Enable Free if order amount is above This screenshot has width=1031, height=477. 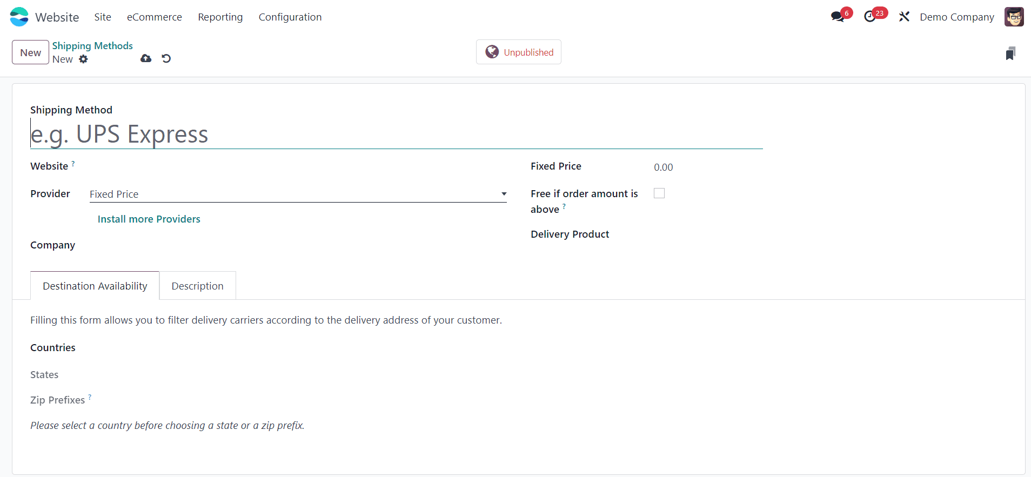(x=659, y=193)
